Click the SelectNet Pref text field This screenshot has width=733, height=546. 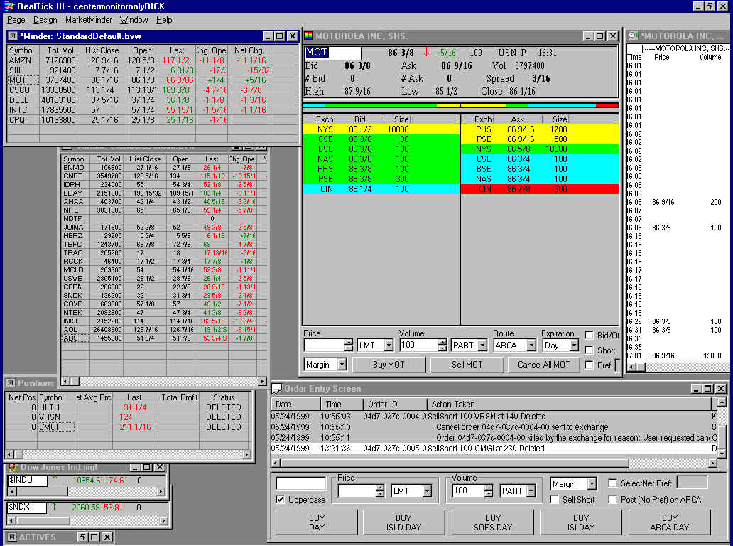pyautogui.click(x=692, y=482)
